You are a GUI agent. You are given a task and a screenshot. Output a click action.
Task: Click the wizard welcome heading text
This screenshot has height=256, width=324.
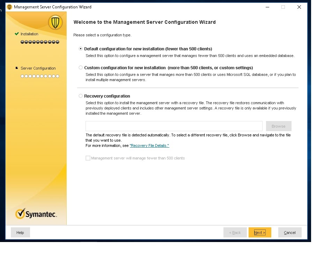(x=145, y=22)
